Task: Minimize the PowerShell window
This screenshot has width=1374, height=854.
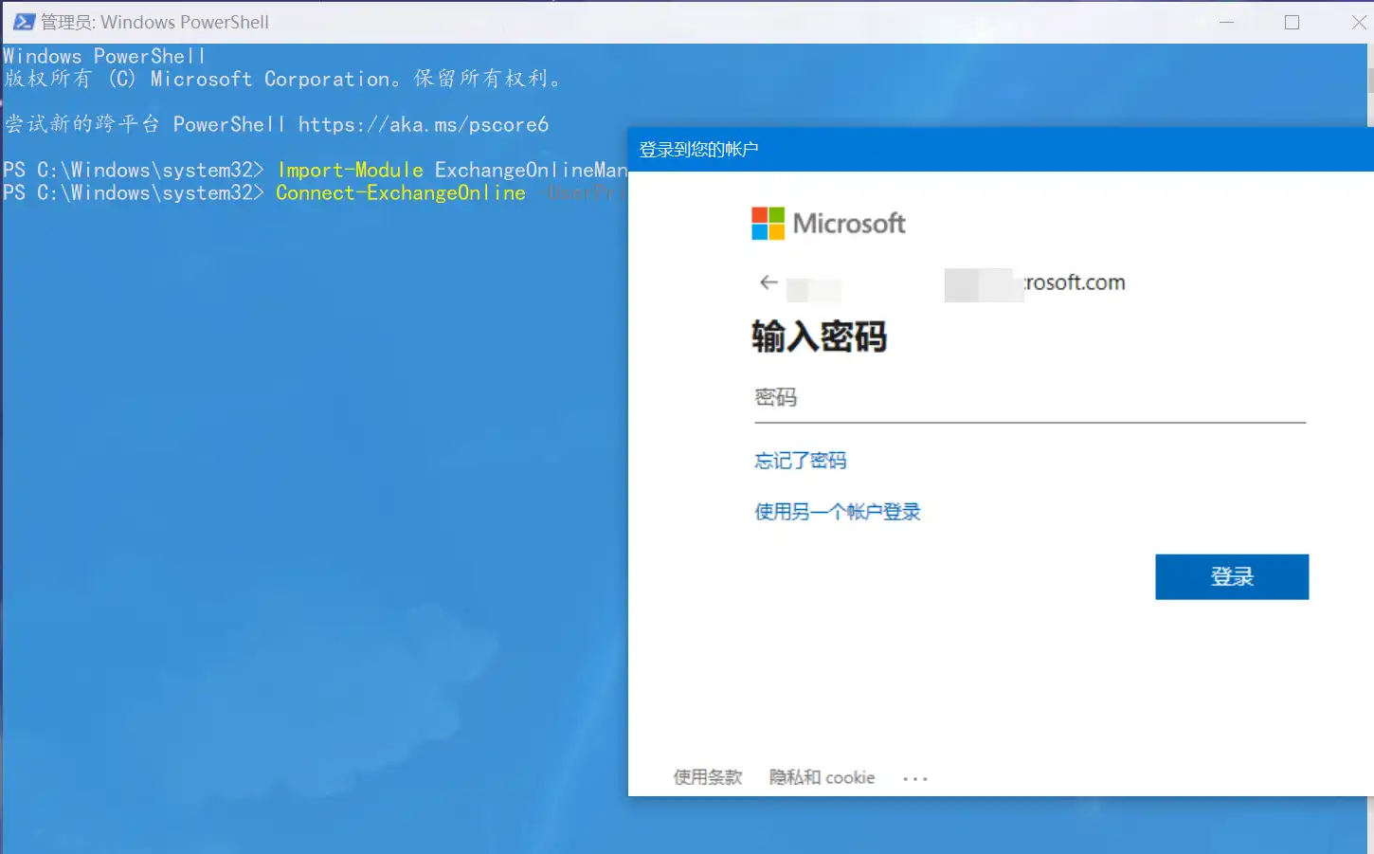Action: click(1226, 22)
